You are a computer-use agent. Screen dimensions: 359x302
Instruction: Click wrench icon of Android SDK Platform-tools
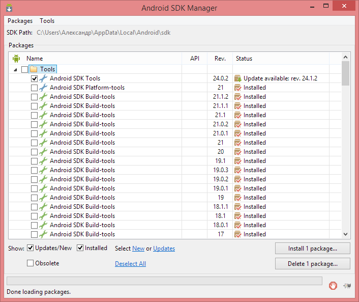click(x=43, y=88)
